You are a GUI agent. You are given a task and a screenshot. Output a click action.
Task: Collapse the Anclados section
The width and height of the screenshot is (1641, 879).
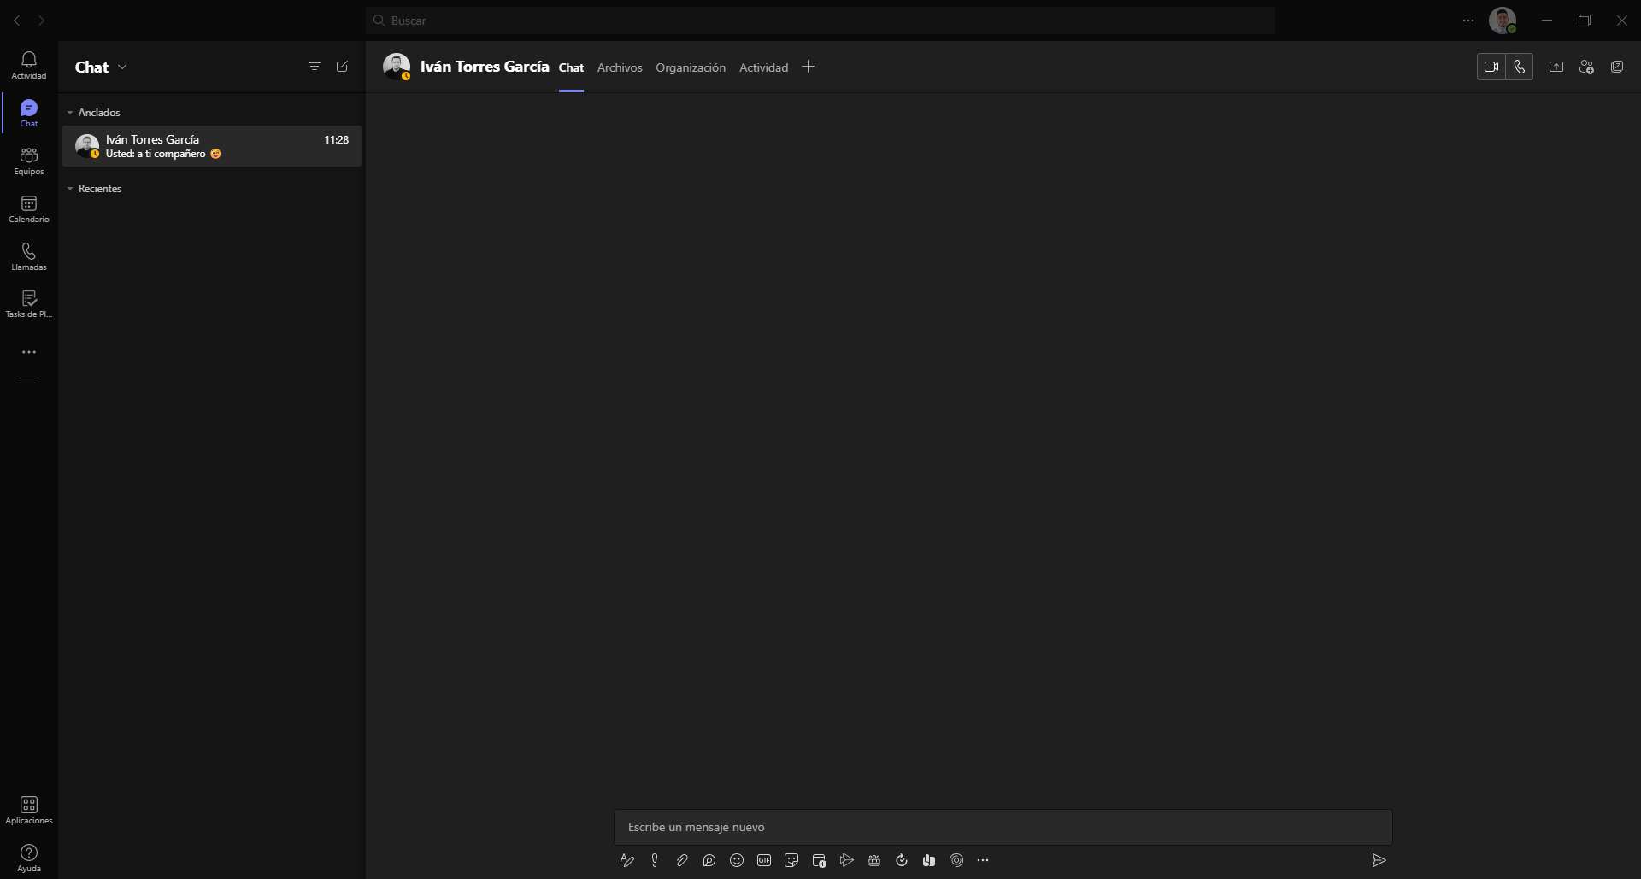click(x=70, y=113)
